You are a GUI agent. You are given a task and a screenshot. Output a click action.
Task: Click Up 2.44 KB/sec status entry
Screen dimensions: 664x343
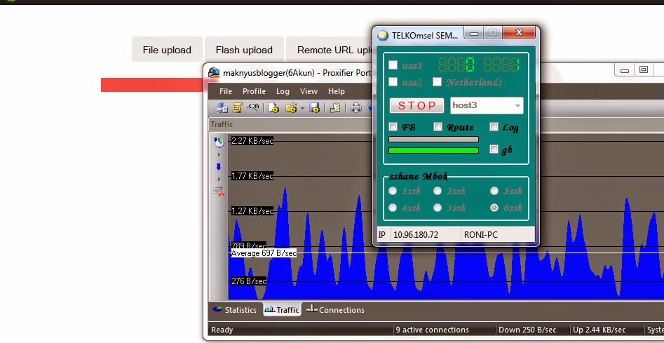click(x=599, y=330)
